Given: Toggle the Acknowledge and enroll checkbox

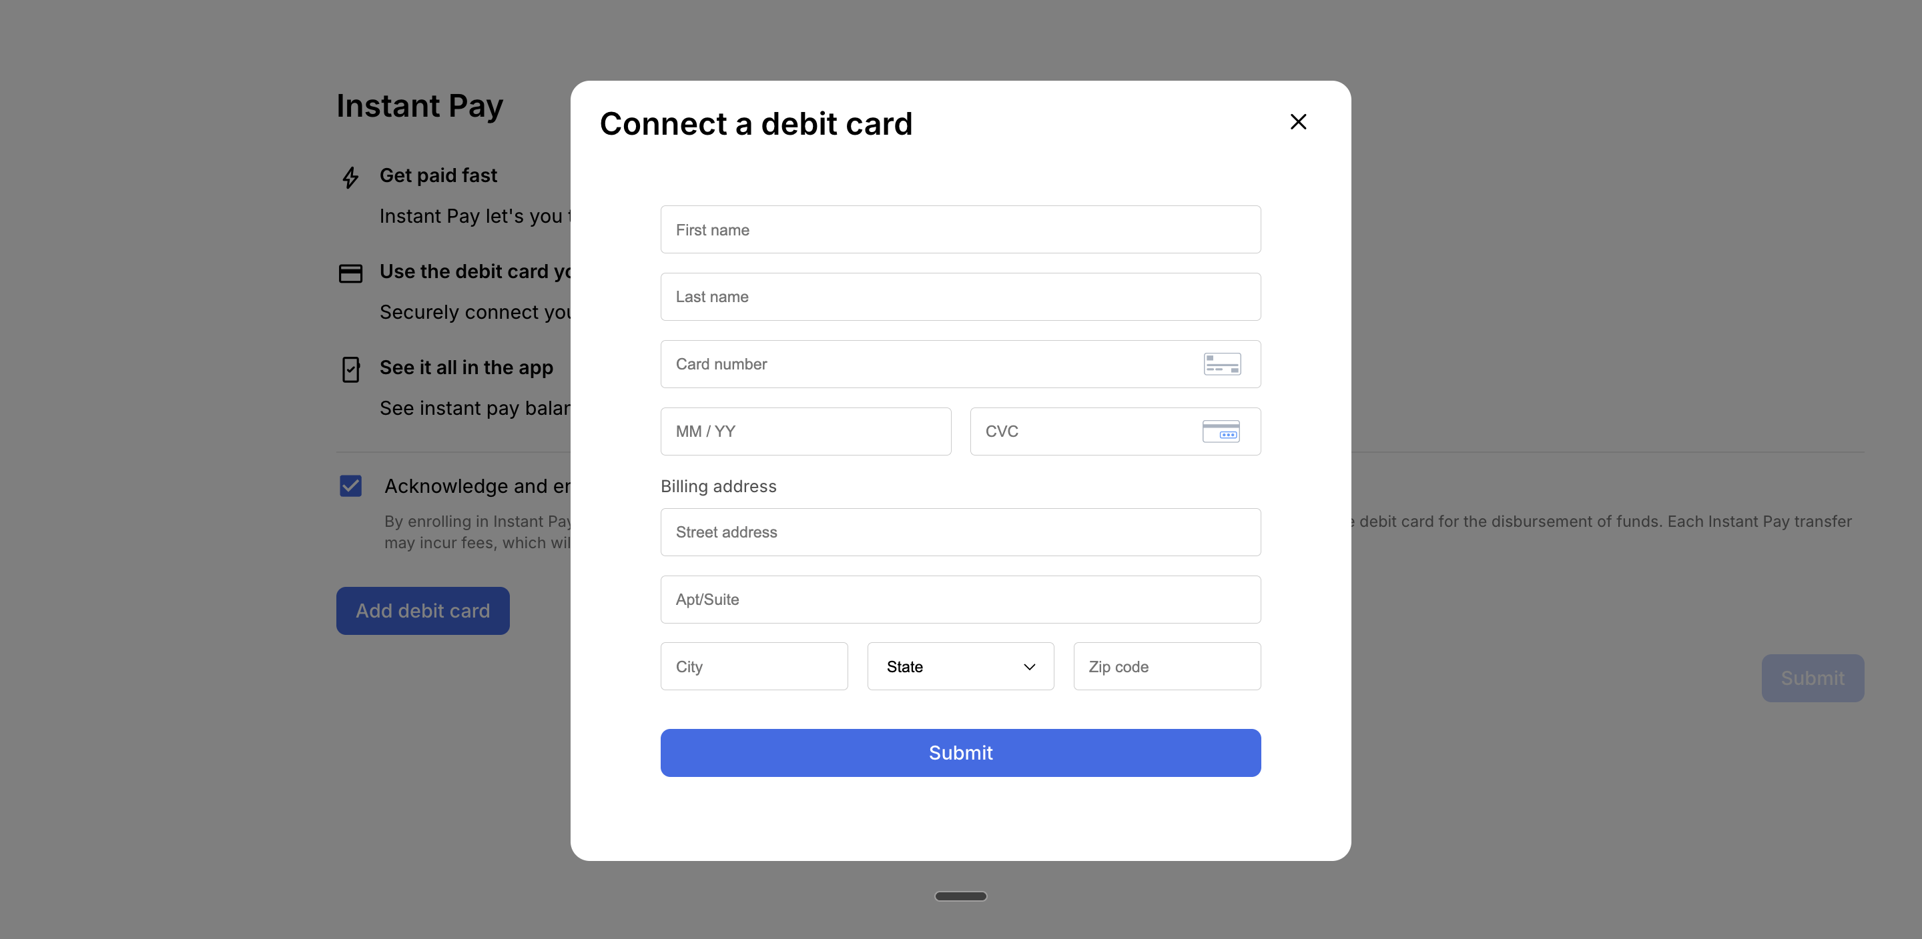Looking at the screenshot, I should tap(350, 486).
